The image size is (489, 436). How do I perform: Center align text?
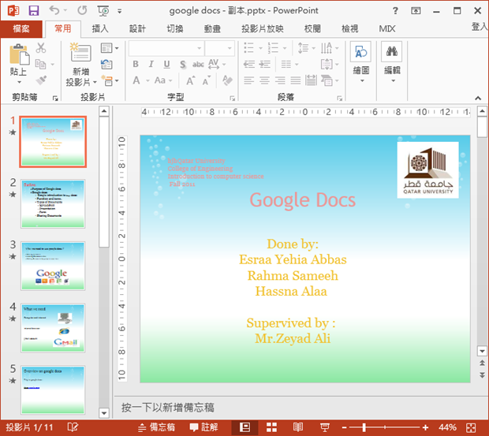point(264,80)
